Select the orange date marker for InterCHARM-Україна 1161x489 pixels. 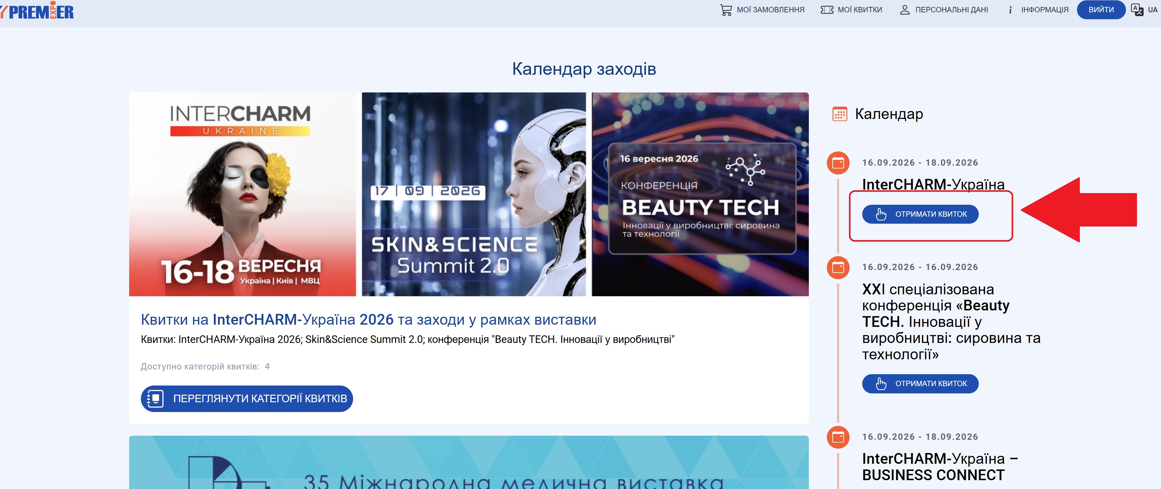tap(838, 162)
